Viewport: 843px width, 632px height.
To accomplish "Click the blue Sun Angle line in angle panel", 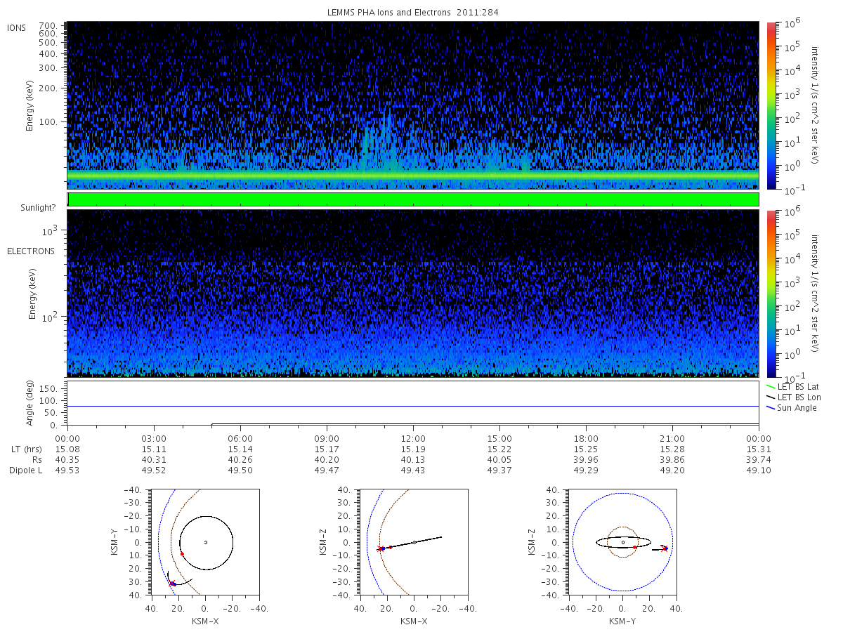I will click(x=413, y=406).
